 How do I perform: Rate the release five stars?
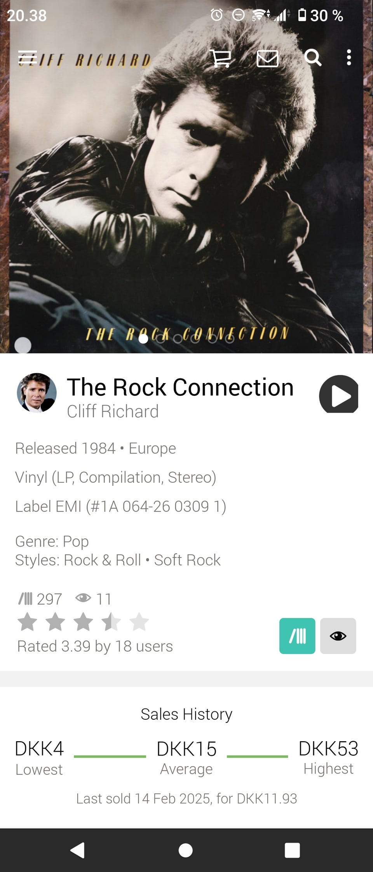click(x=139, y=622)
